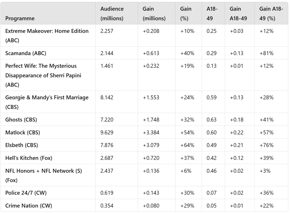
Task: Click Matlock's audience value 9.629
Action: (x=107, y=132)
